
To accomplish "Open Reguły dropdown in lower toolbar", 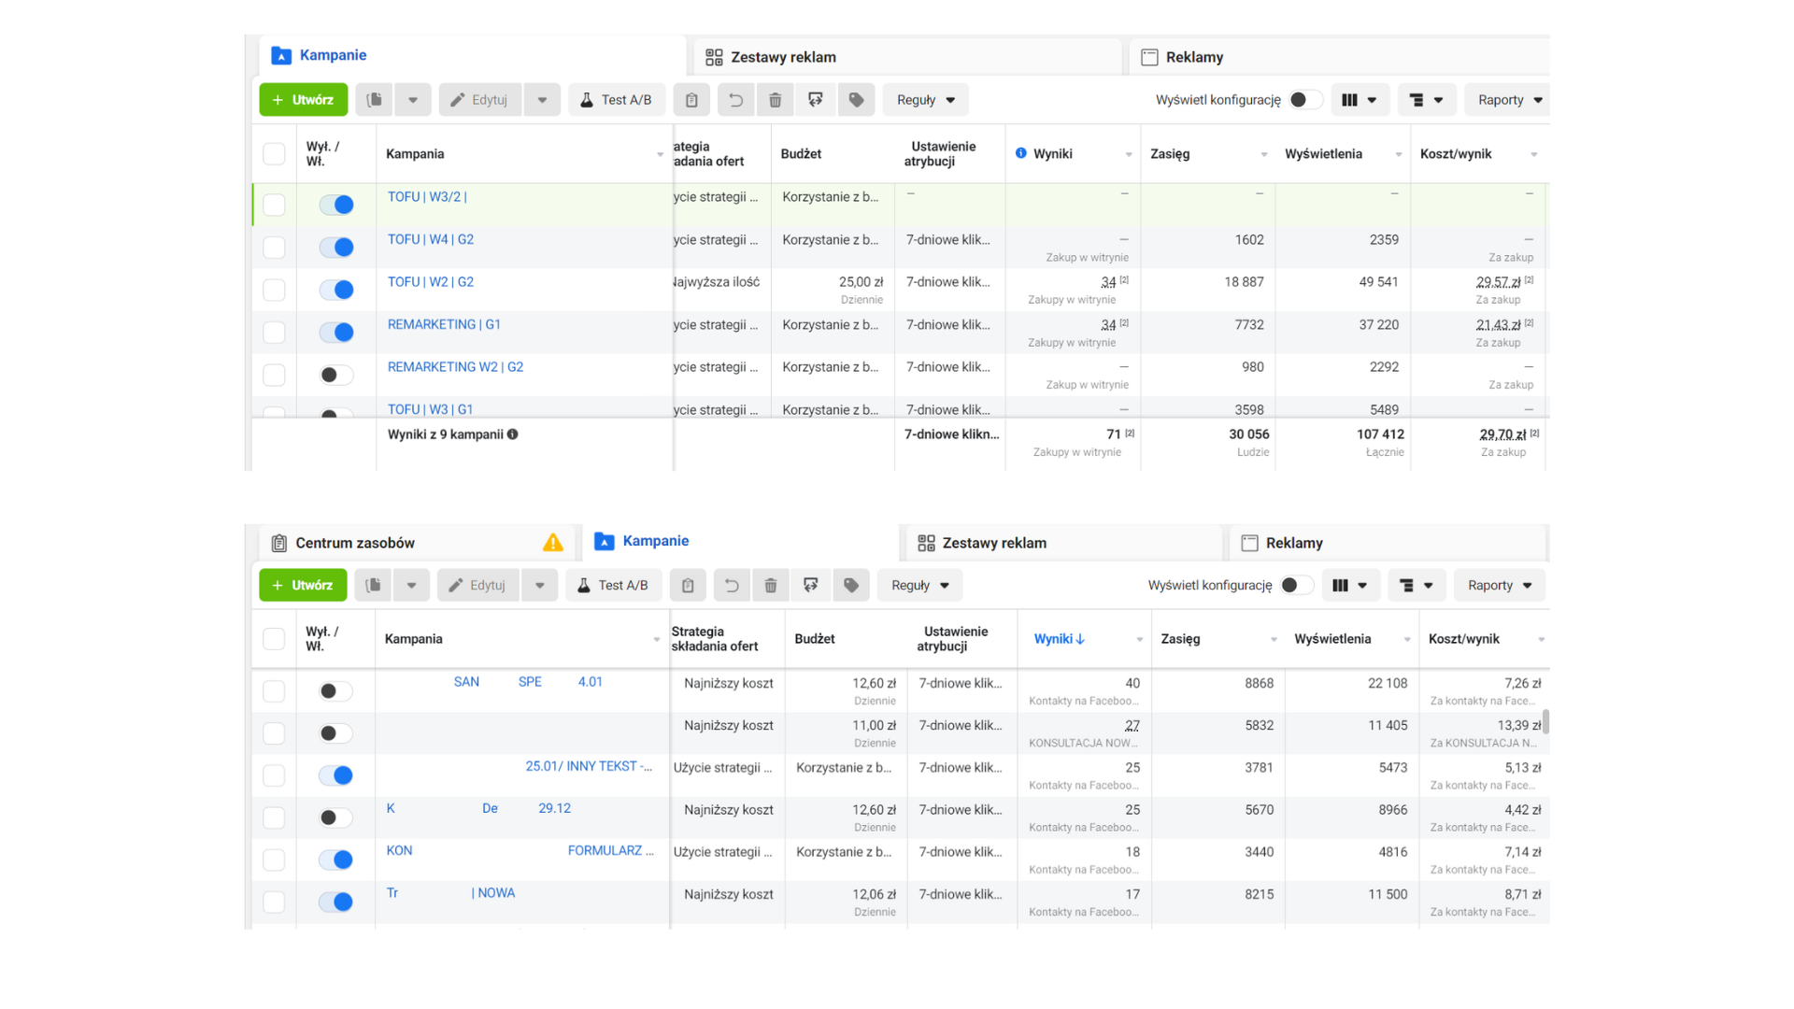I will pos(919,585).
